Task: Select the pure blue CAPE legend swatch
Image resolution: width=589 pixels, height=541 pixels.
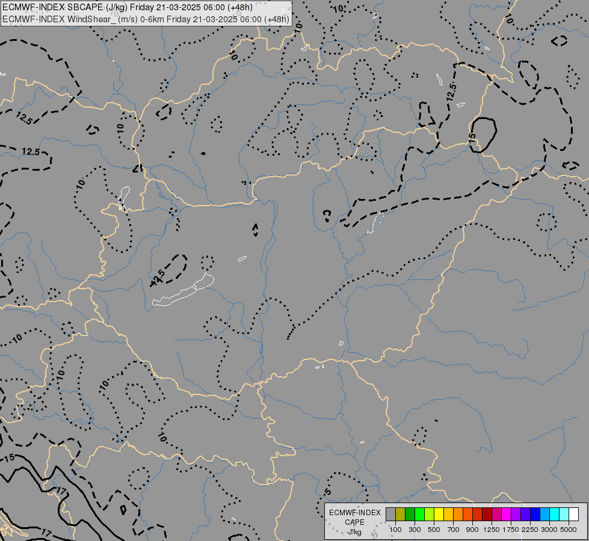Action: pos(535,515)
